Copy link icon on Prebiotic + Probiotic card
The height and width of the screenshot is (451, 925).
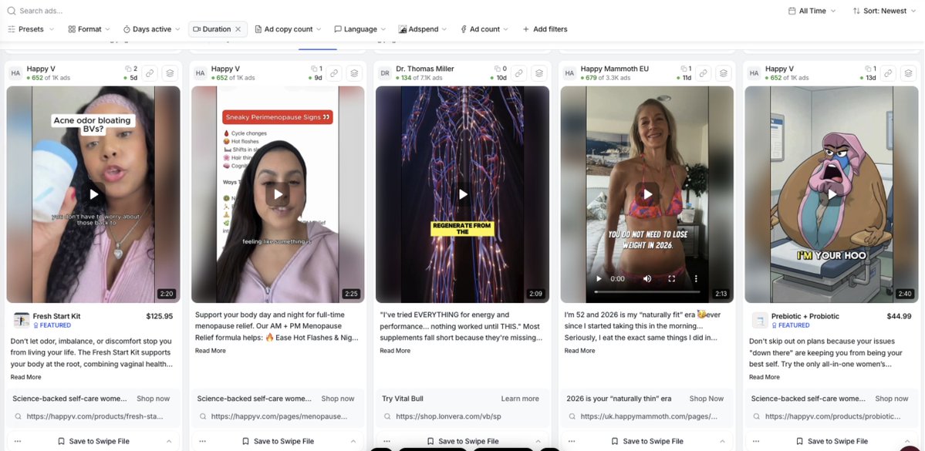(x=889, y=73)
